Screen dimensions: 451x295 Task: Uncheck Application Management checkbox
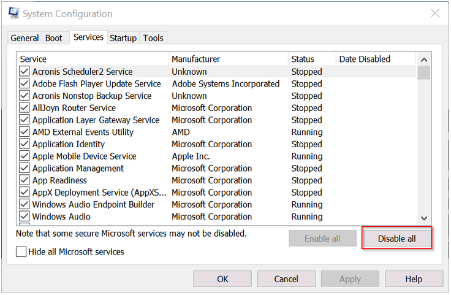pos(24,168)
